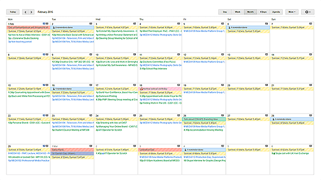Switch to Week view
Screen dimensions: 321x180
tap(237, 12)
